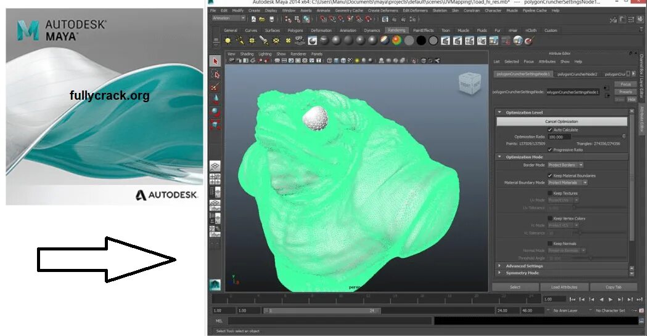Play the animation forward
The width and height of the screenshot is (648, 336).
click(x=610, y=299)
